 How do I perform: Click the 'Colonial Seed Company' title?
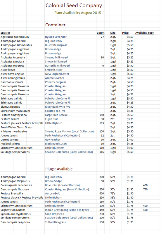[x=74, y=6]
